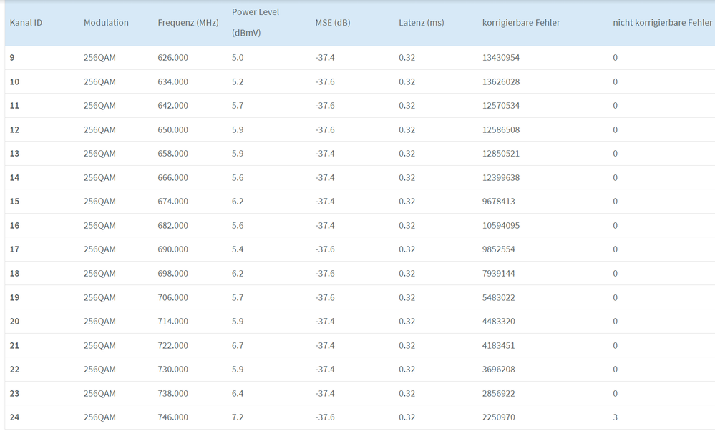Click correctable errors value 10594095

[501, 226]
